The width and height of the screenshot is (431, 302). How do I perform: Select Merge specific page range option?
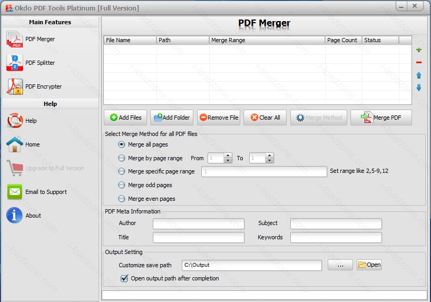click(x=122, y=171)
